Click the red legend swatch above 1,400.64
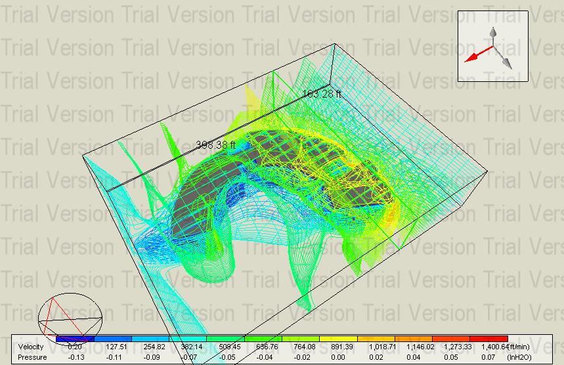Image resolution: width=564 pixels, height=365 pixels. (x=489, y=339)
